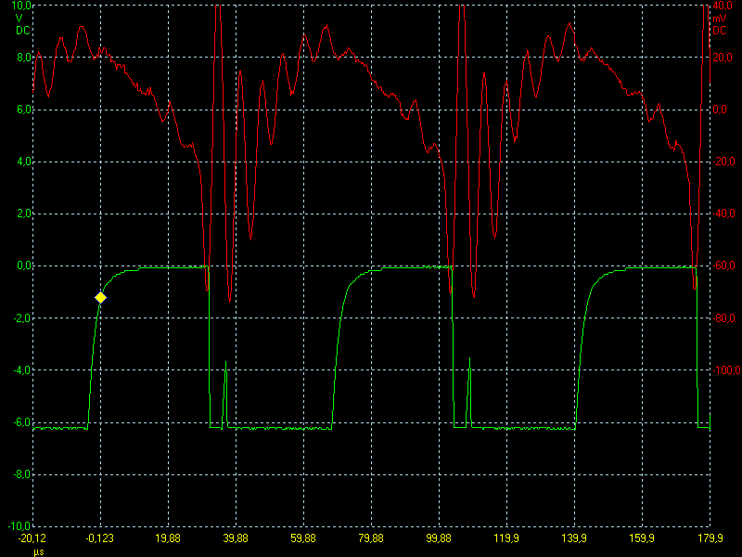
Task: Click the 139,9 time axis label
Action: 574,538
